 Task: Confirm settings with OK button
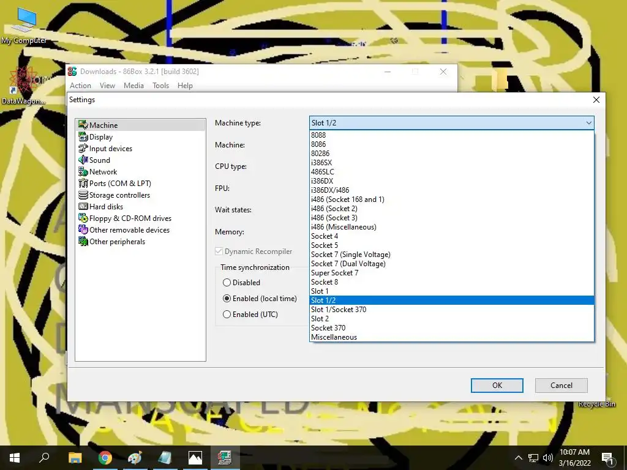pyautogui.click(x=497, y=386)
